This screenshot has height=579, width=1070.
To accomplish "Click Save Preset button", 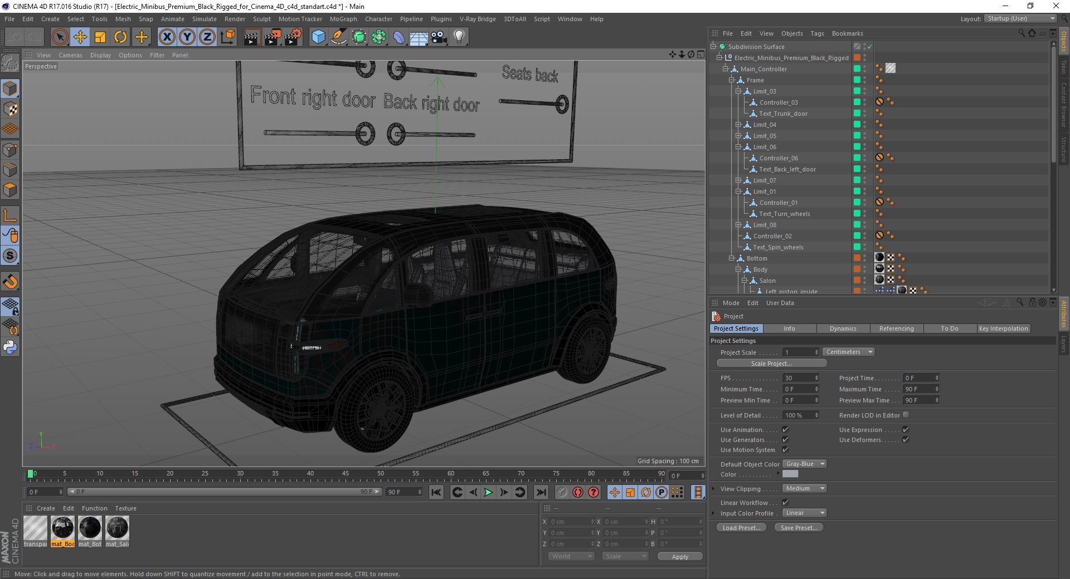I will [799, 528].
